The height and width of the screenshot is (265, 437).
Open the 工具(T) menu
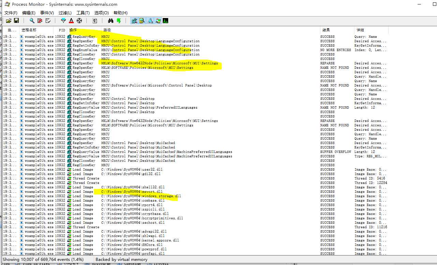[x=83, y=13]
